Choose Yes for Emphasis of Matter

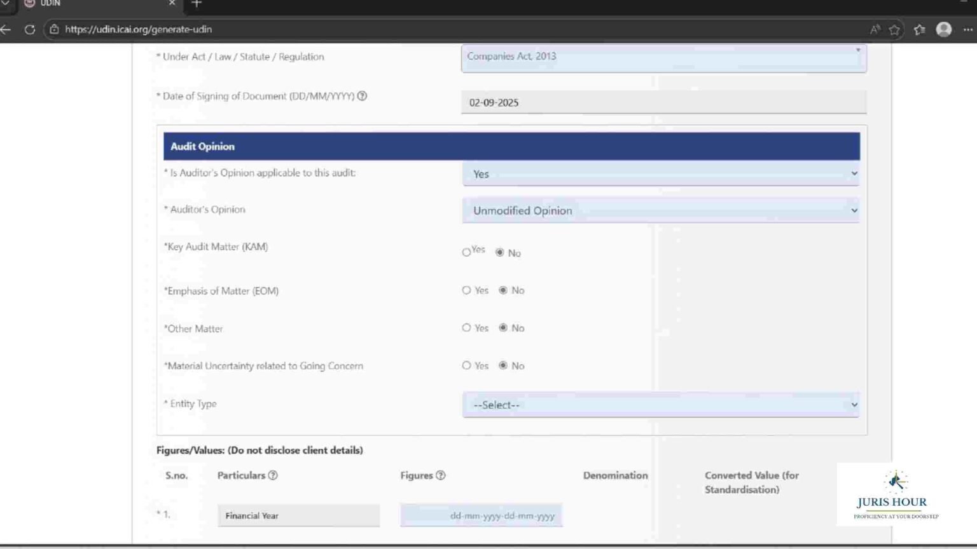pyautogui.click(x=466, y=290)
